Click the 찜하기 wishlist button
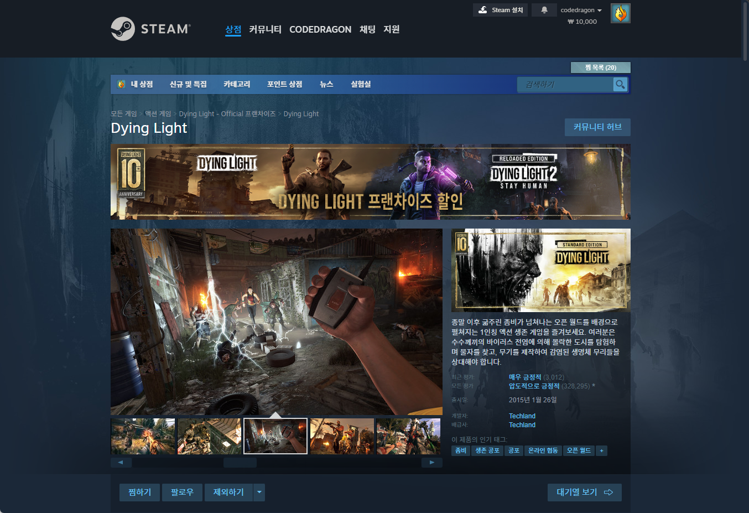749x513 pixels. (x=139, y=493)
